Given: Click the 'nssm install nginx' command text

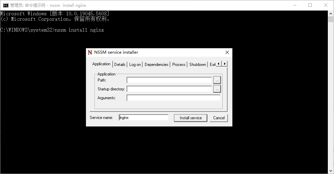Looking at the screenshot, I should click(79, 30).
